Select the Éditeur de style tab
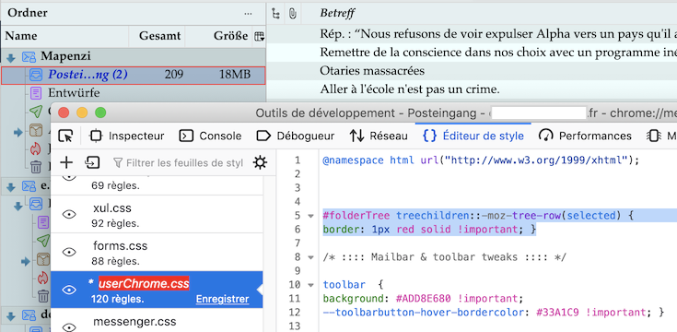This screenshot has height=332, width=677. pyautogui.click(x=473, y=136)
